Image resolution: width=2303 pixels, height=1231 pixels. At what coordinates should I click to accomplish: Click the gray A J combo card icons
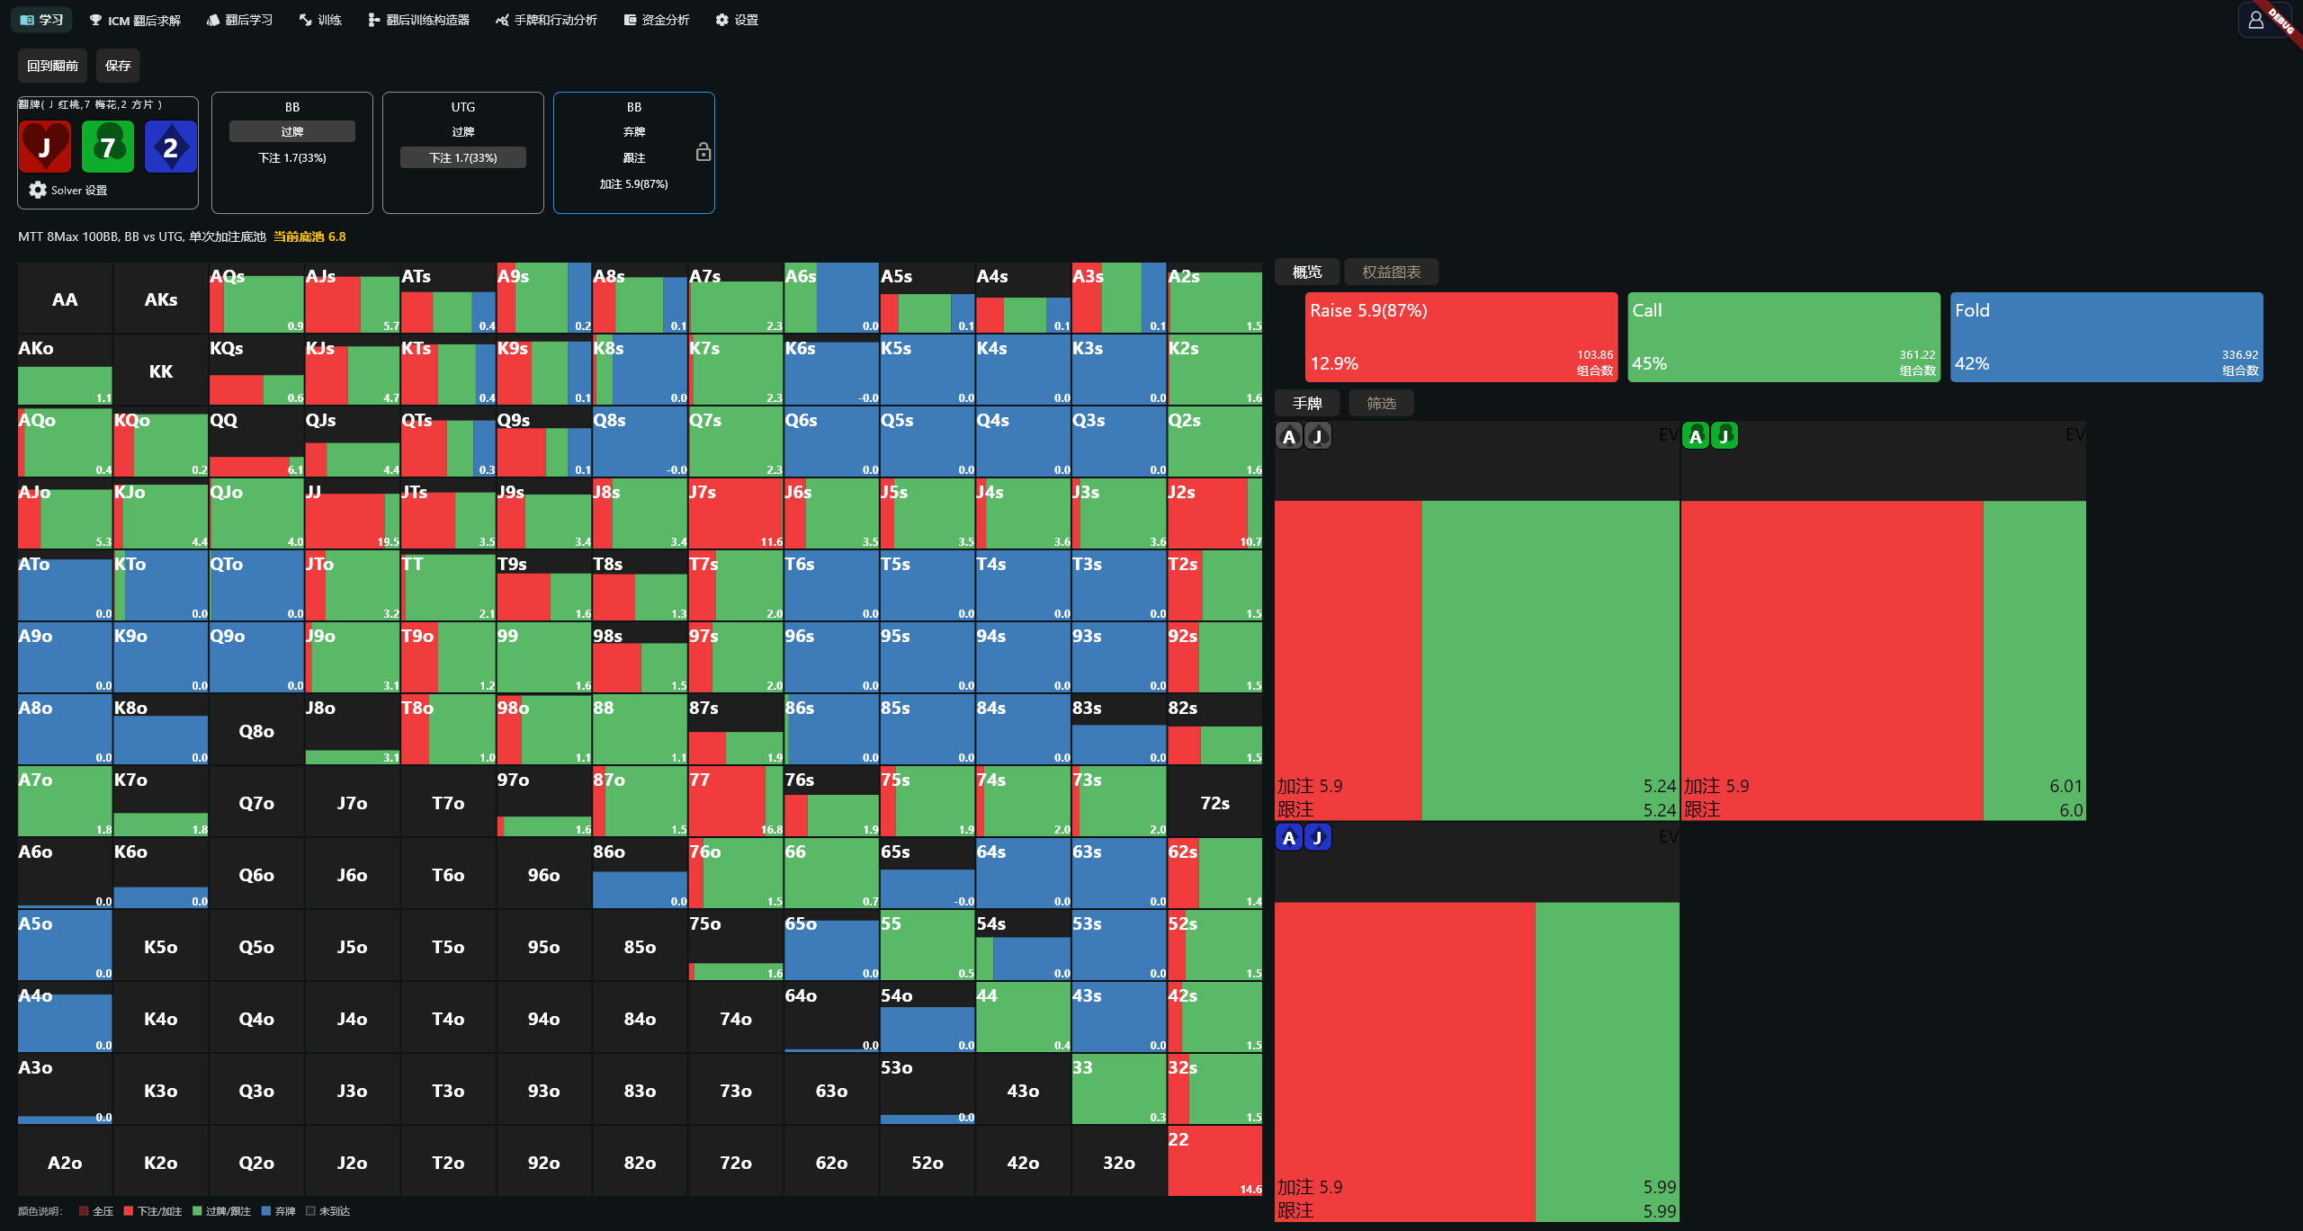(1304, 436)
